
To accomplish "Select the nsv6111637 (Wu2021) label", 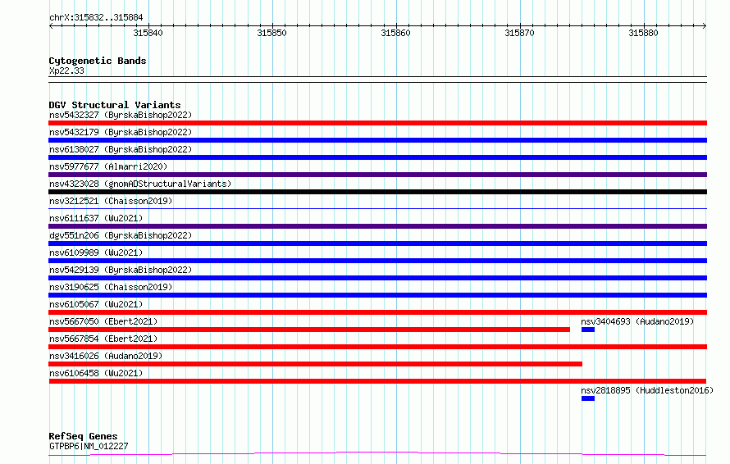I will (96, 218).
